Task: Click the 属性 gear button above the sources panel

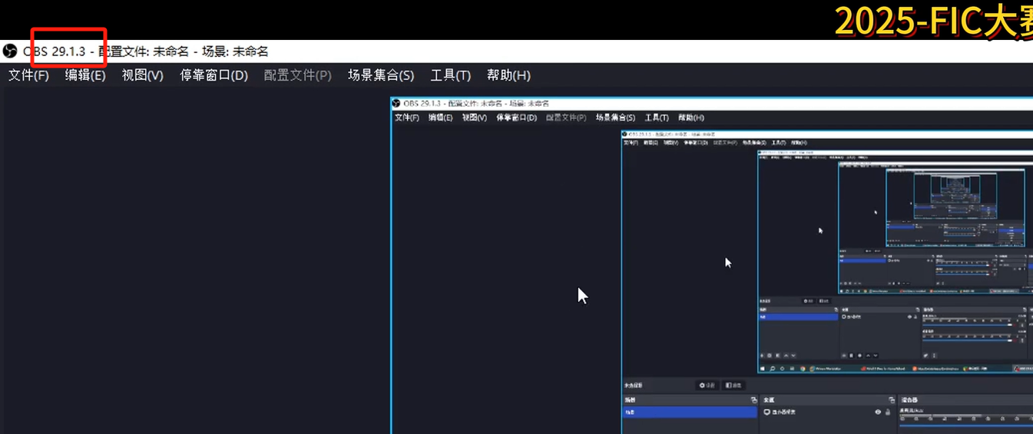Action: tap(707, 386)
